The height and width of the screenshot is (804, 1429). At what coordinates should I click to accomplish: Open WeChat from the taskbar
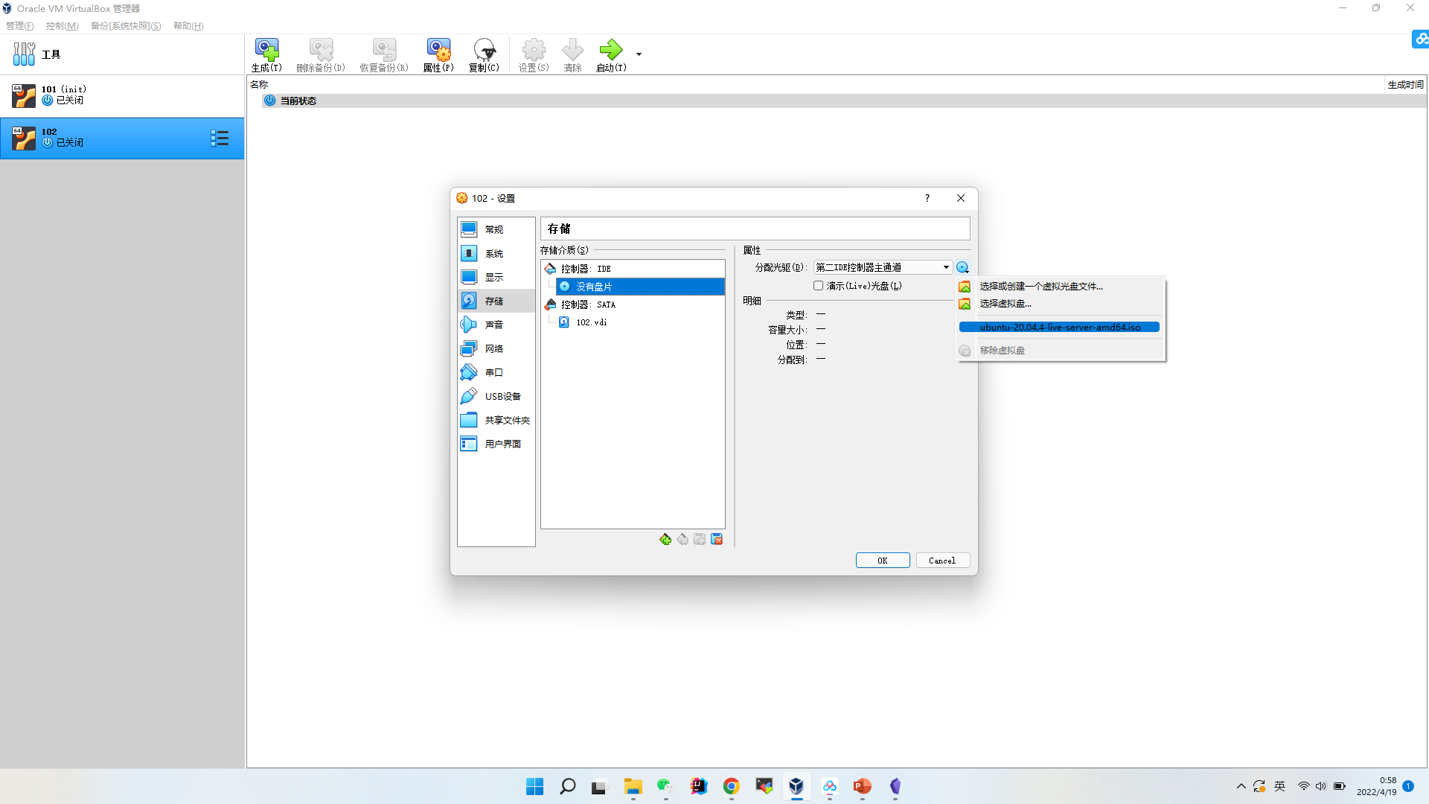665,786
